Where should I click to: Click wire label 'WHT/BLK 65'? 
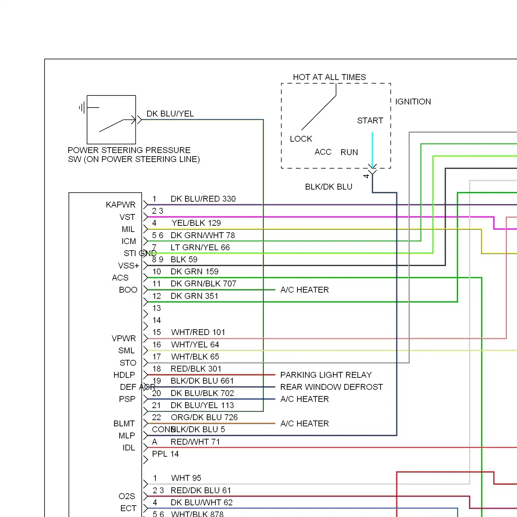click(x=195, y=357)
